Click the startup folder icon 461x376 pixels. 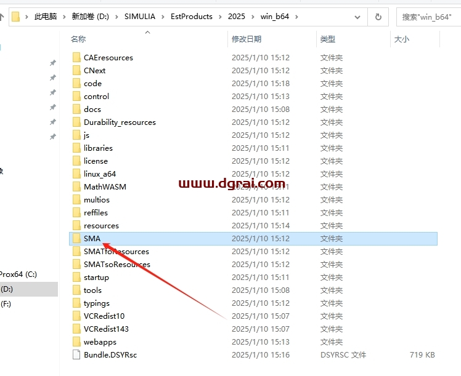pyautogui.click(x=76, y=277)
